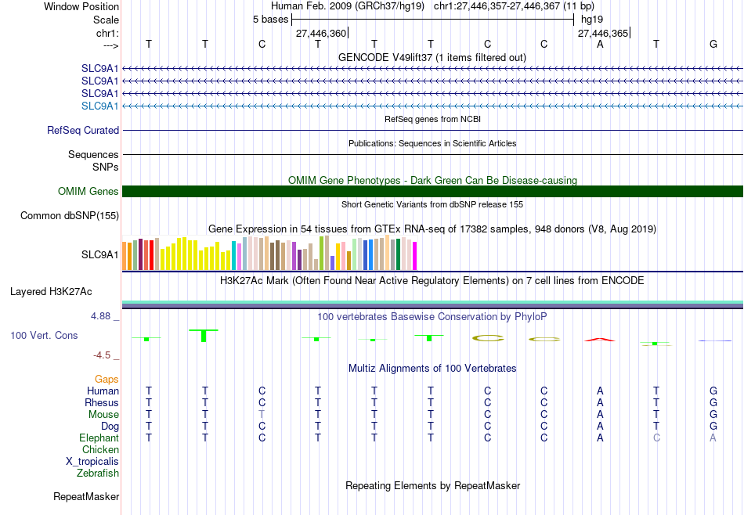
Task: Click the Common dbSNP(155) track label
Action: (70, 215)
